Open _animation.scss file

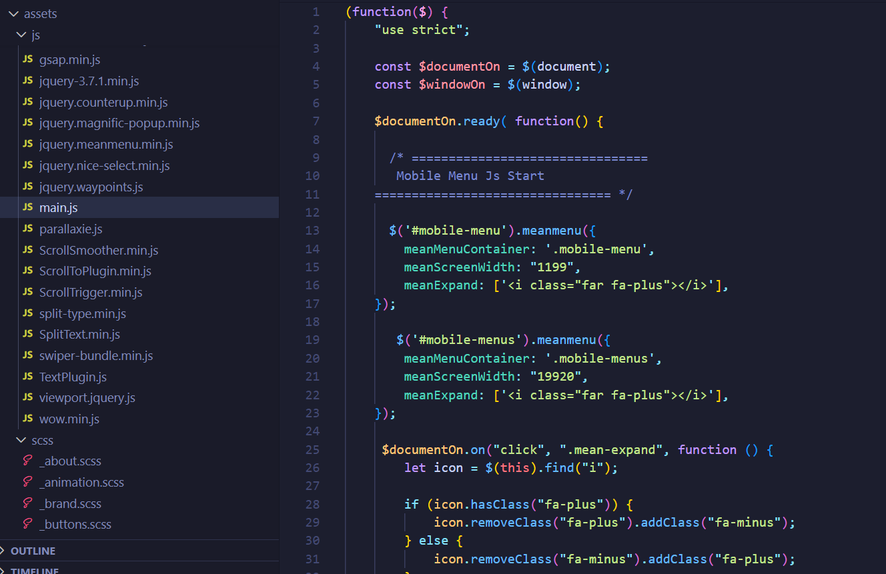(x=81, y=482)
